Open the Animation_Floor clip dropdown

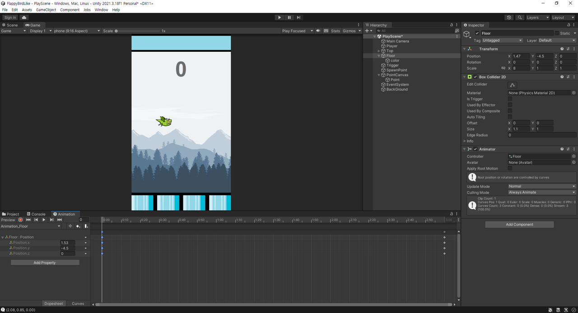tap(31, 226)
